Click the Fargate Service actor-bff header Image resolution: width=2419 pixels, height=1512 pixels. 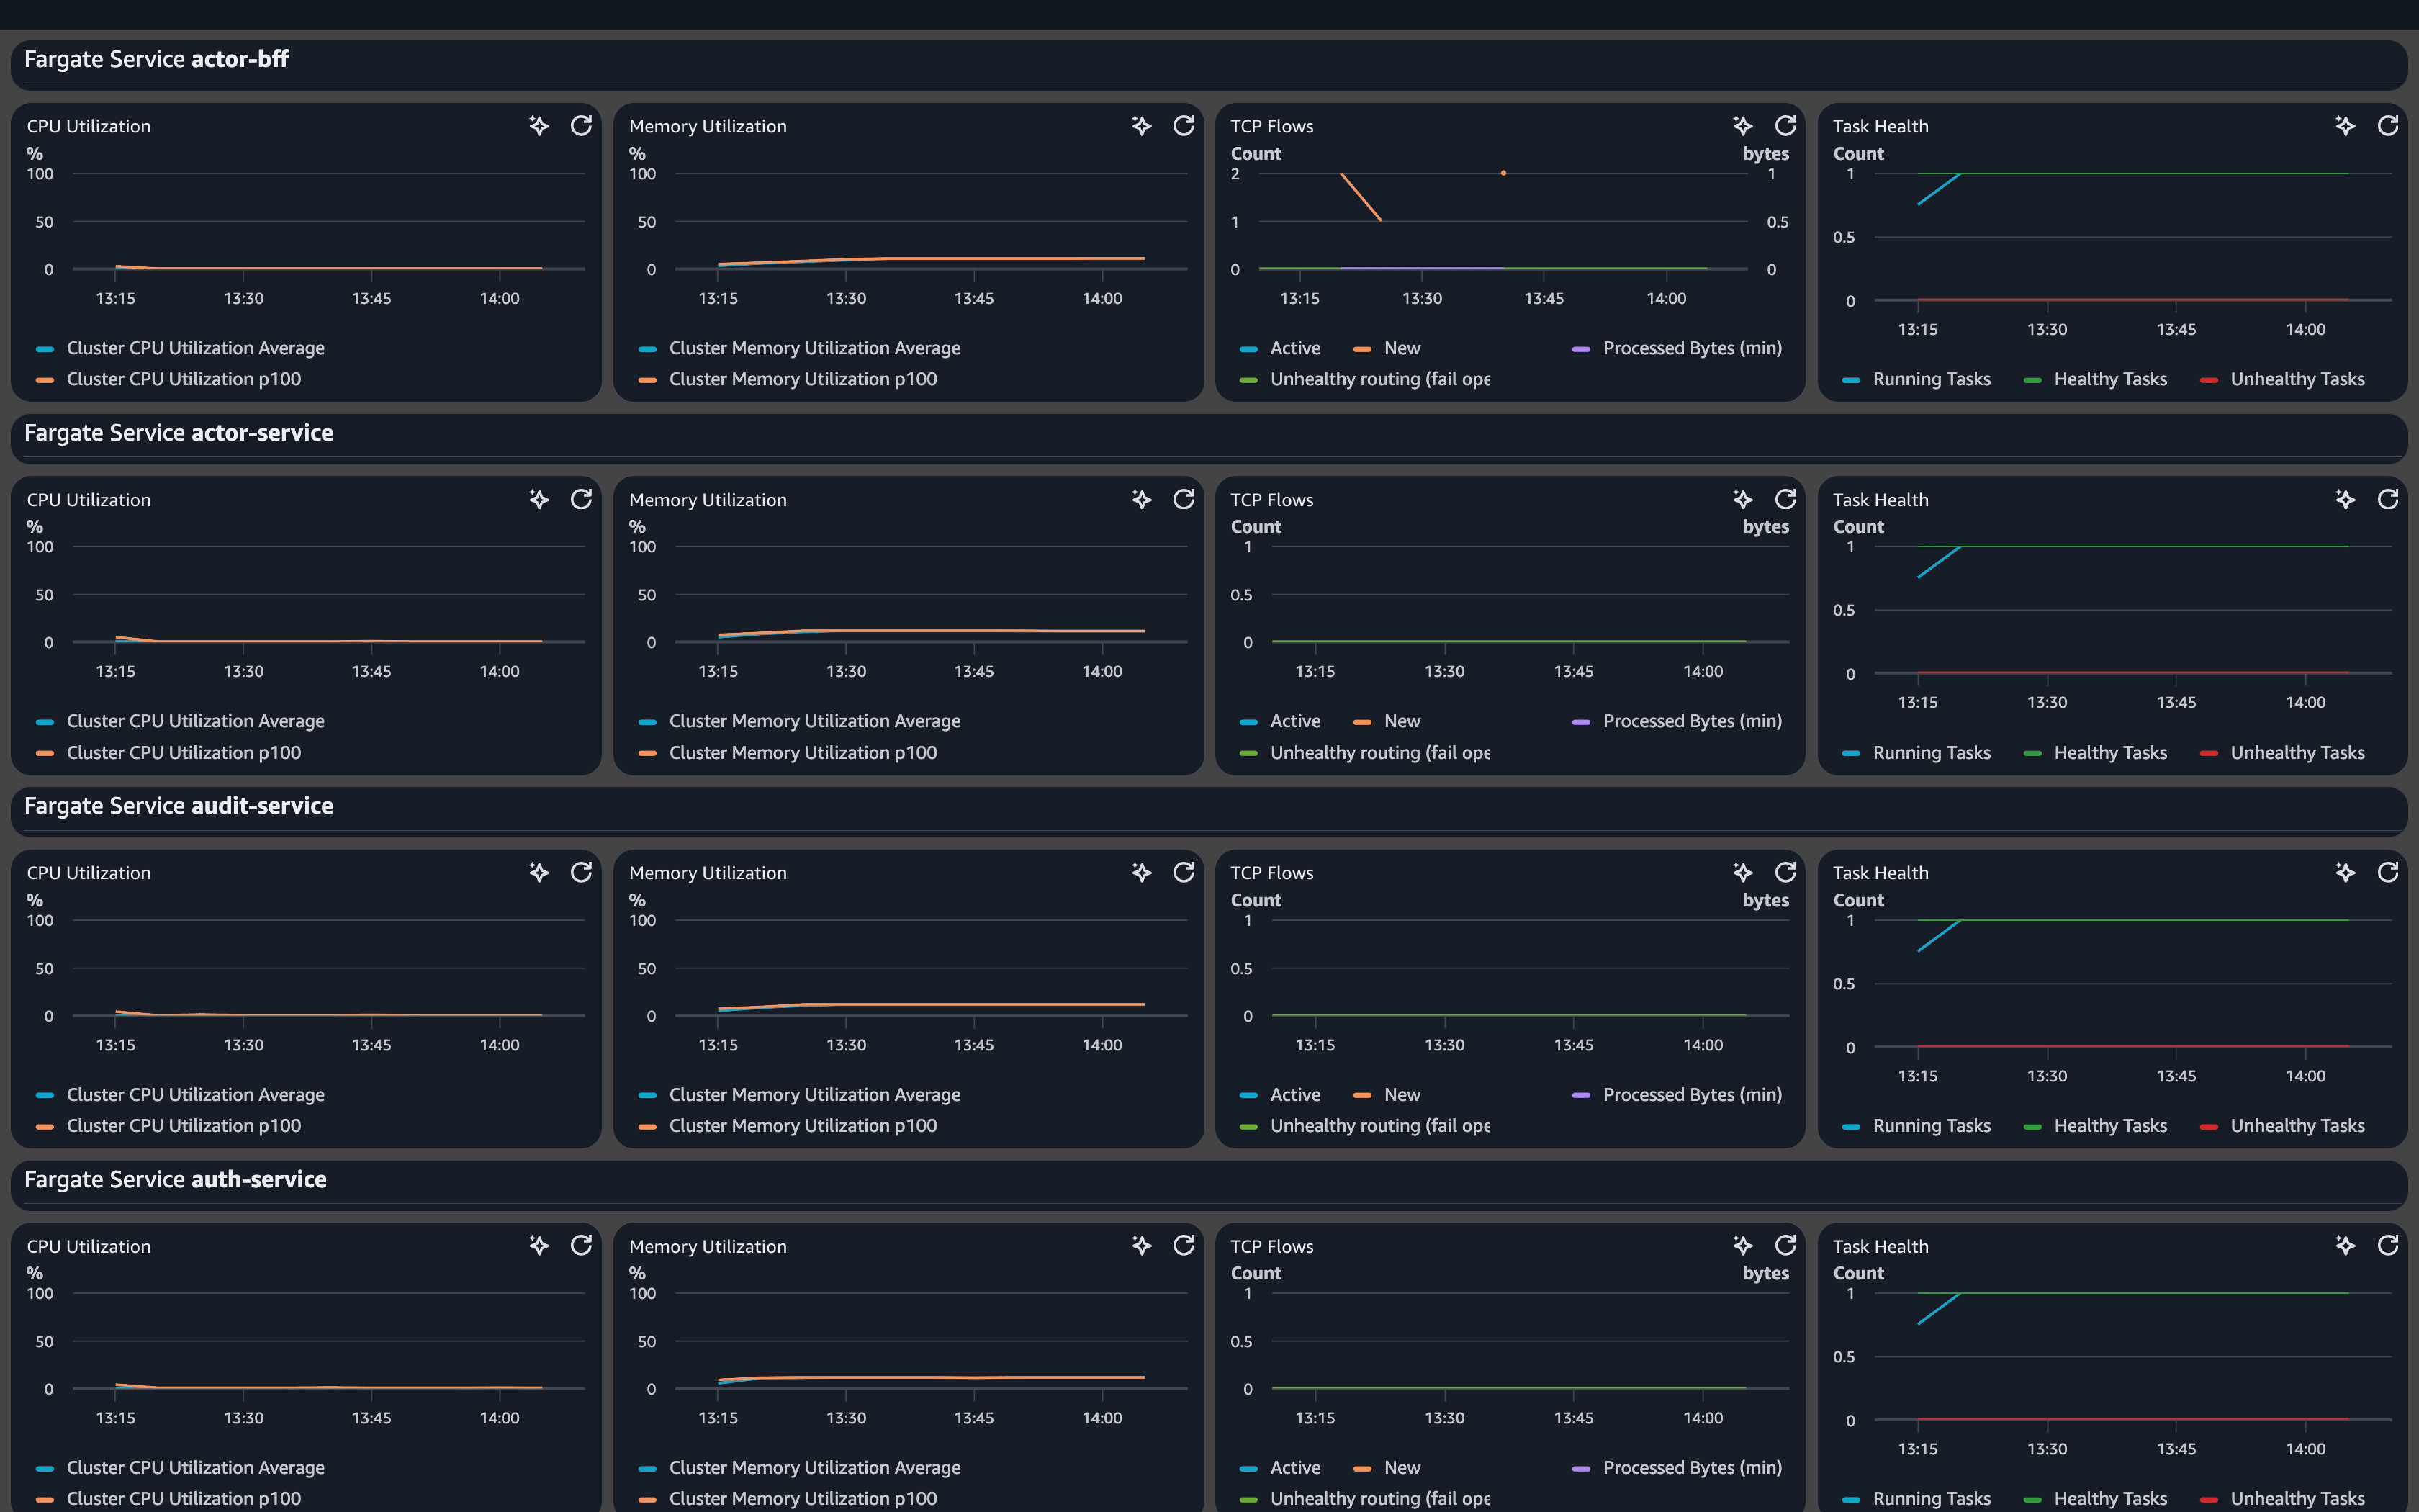tap(156, 59)
